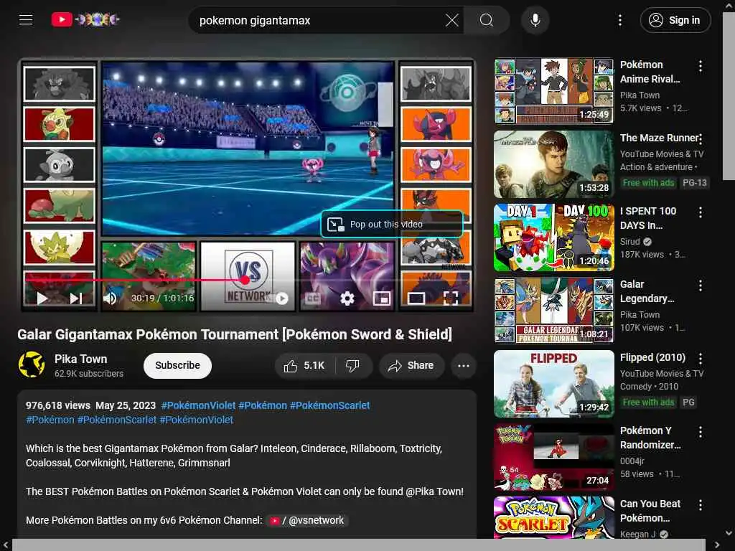Open the Pika Town channel name link

pyautogui.click(x=80, y=359)
